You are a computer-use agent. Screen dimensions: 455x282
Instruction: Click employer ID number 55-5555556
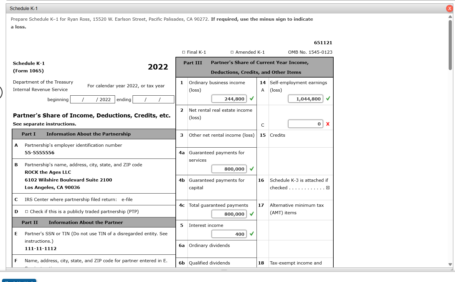[39, 153]
